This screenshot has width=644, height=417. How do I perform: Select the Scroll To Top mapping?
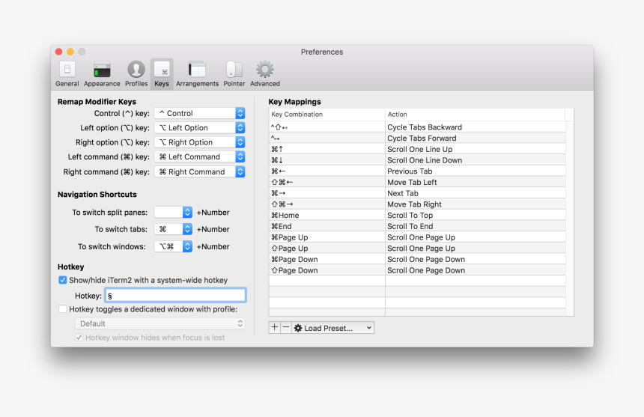tap(417, 216)
